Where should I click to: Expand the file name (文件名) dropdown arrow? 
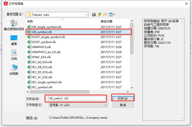105,98
